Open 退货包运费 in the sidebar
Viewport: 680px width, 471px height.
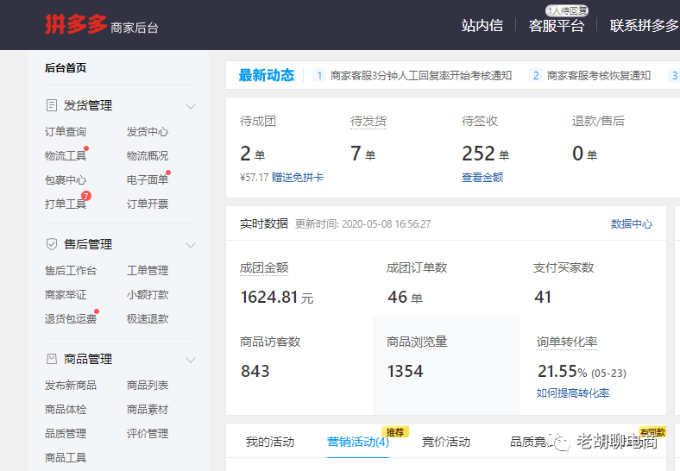coord(71,319)
